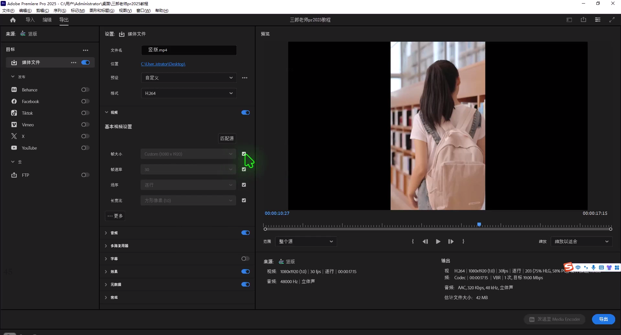
Task: Click the IME toolbox grid icon
Action: point(617,267)
